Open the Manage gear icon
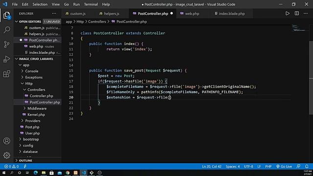313x176 pixels. [x=6, y=155]
